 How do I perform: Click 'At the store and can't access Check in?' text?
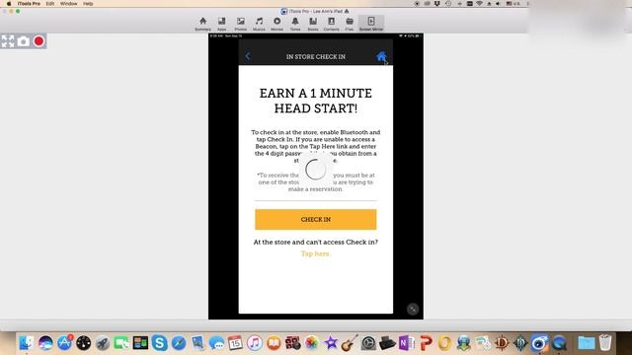316,242
